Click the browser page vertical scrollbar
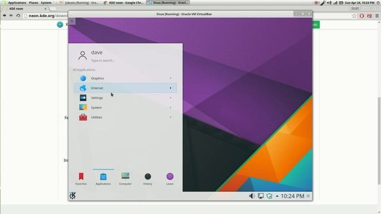 click(x=379, y=141)
